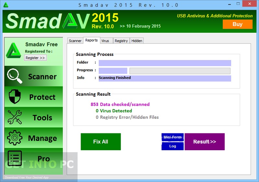Viewport: 259px width, 182px height.
Task: Open the Protect shield icon
Action: [14, 97]
